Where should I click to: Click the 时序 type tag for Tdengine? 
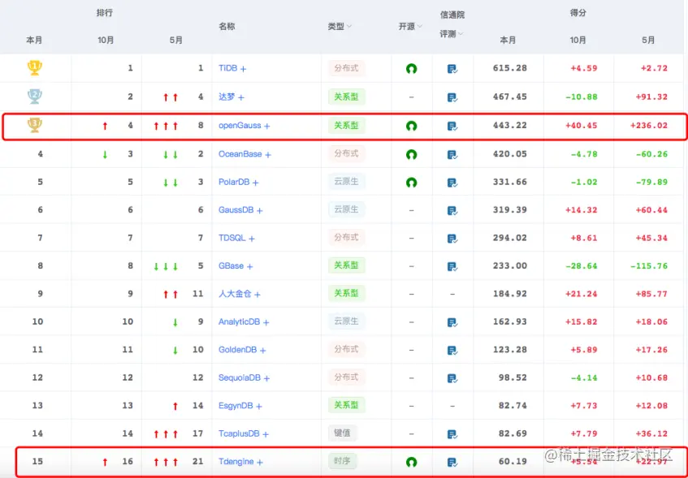342,461
